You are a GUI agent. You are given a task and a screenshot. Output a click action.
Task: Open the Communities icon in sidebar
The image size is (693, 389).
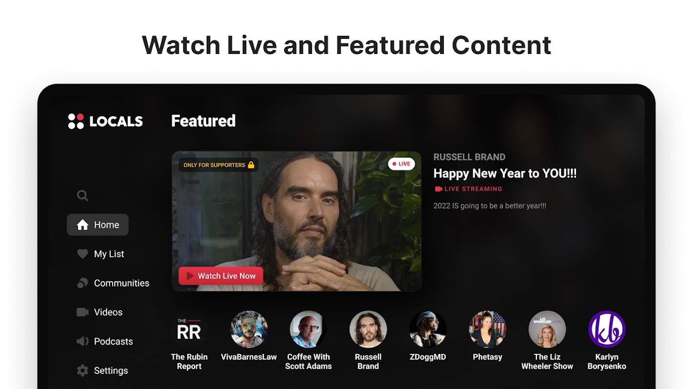82,283
